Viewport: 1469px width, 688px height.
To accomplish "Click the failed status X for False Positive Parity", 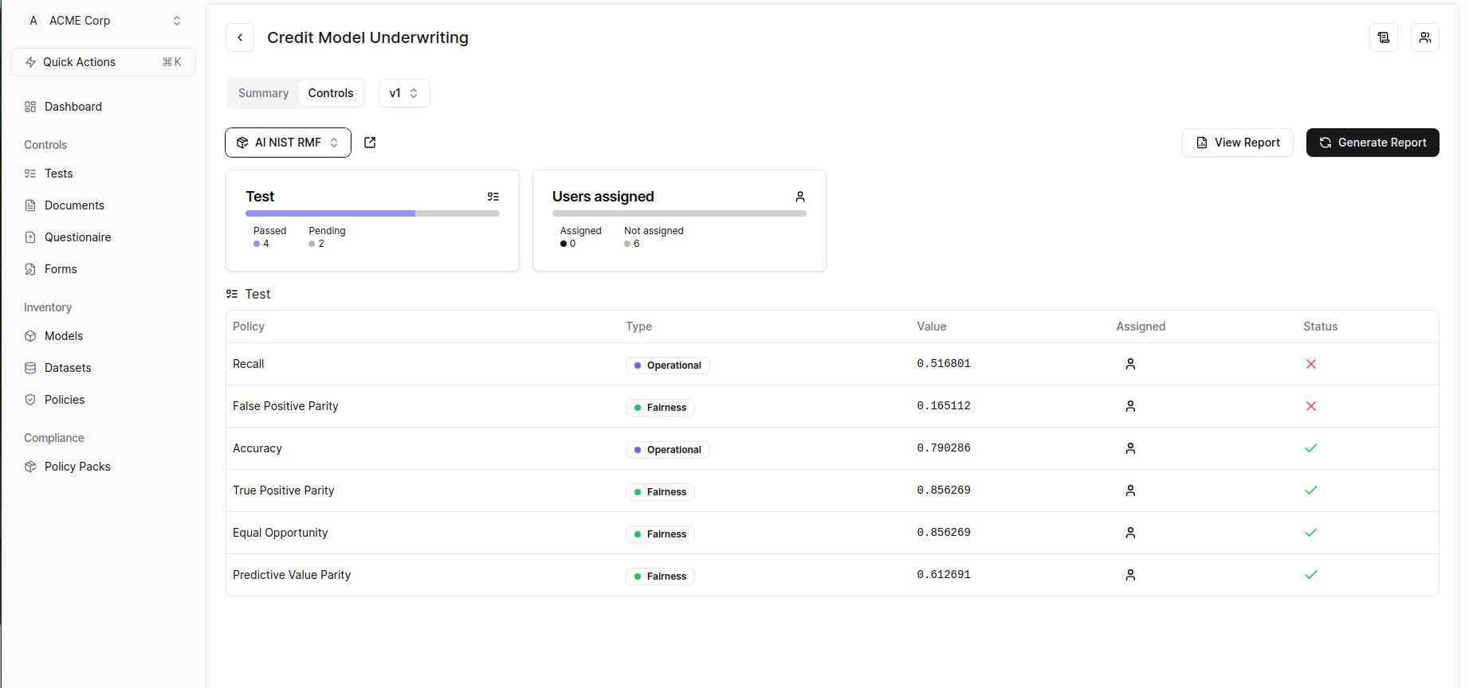I will 1311,406.
